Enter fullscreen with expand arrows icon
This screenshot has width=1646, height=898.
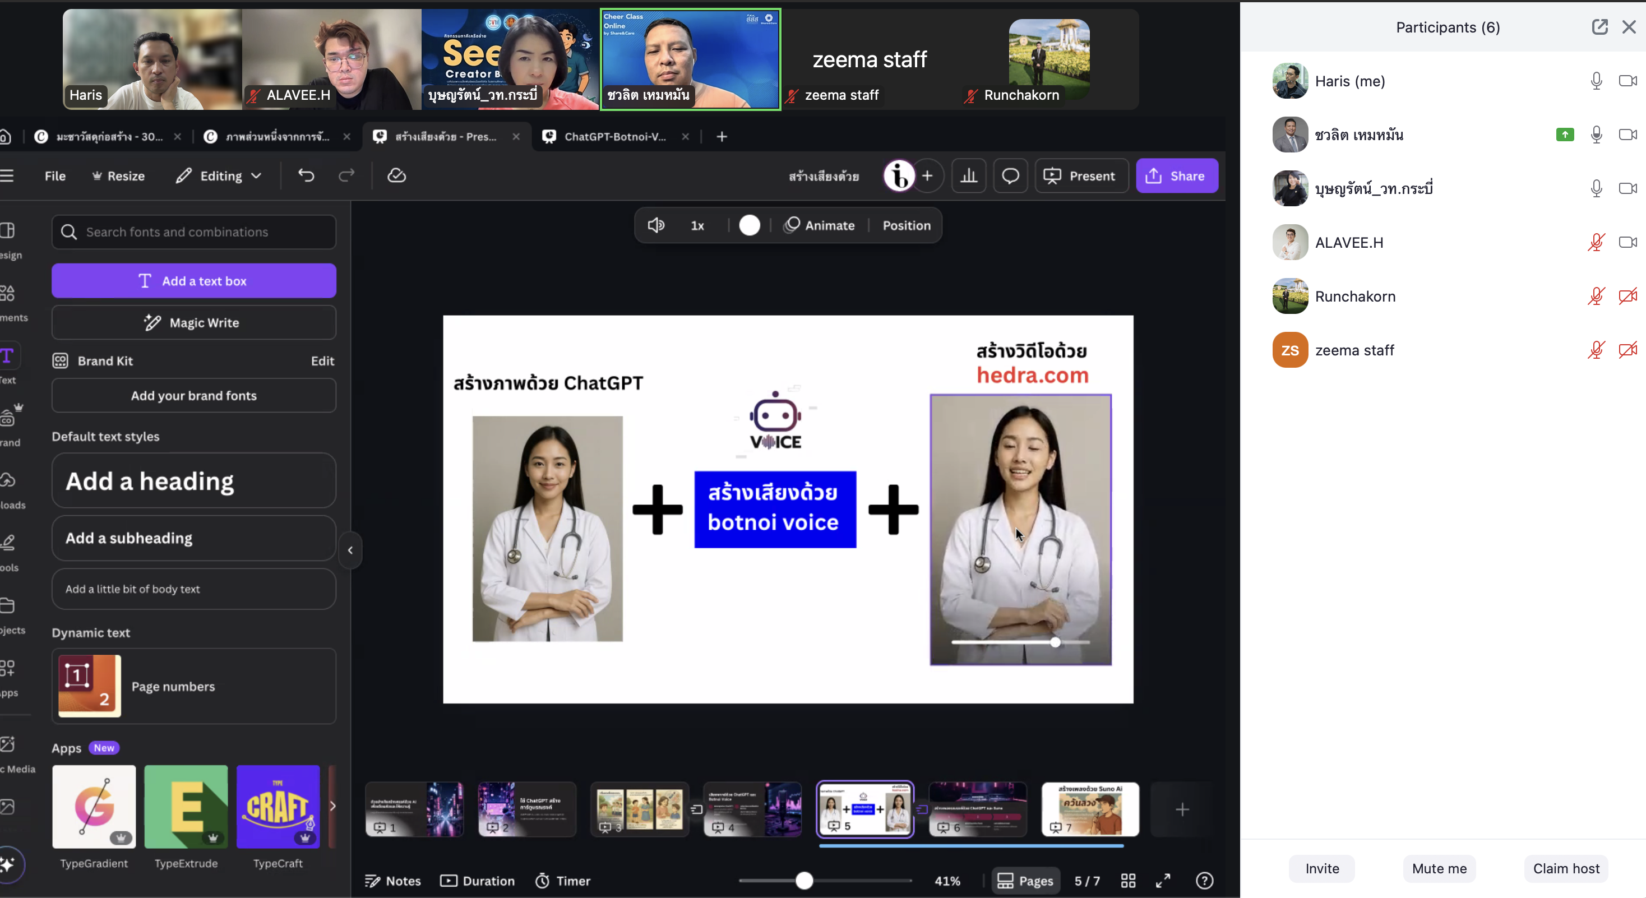tap(1163, 881)
